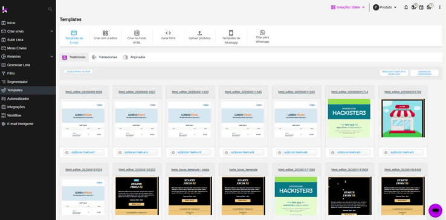This screenshot has height=220, width=446.
Task: Open the notifications bell
Action: [406, 7]
